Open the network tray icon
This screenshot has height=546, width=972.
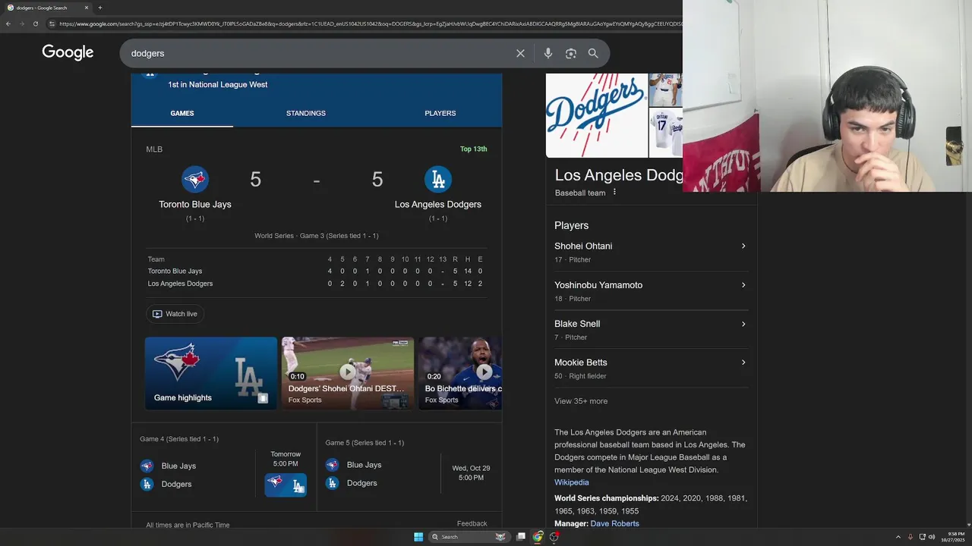pos(922,537)
